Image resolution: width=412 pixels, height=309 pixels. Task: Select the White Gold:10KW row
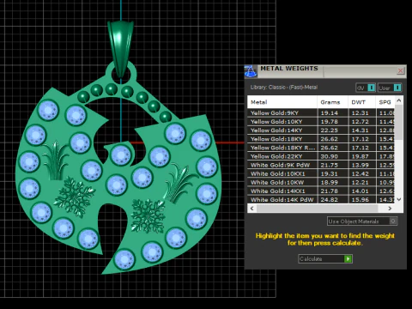point(321,182)
